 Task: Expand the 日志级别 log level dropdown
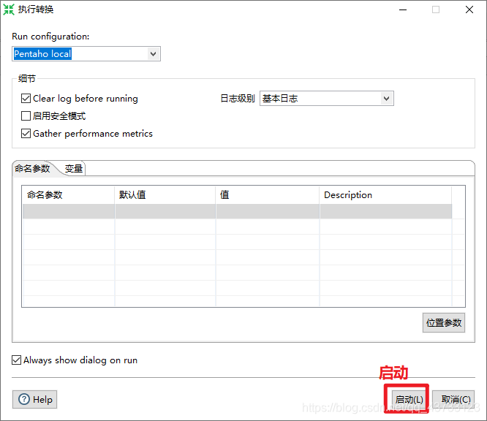pos(386,99)
